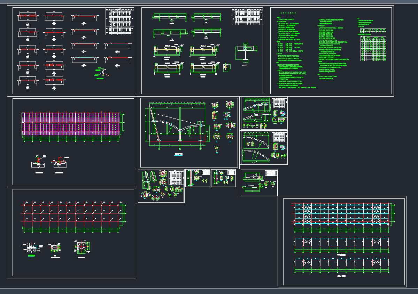Viewport: 418px width, 294px height.
Task: Select the lower curved beam detail sheet
Action: (264, 147)
